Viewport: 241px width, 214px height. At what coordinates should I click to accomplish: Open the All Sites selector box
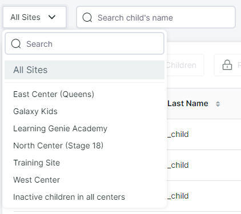point(34,17)
